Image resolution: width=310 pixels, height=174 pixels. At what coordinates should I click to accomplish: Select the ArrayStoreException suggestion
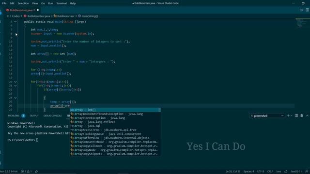pyautogui.click(x=115, y=118)
